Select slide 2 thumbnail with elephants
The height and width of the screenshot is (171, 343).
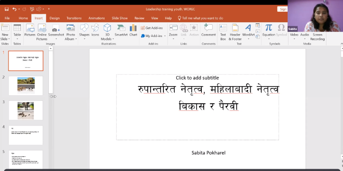pos(26,85)
